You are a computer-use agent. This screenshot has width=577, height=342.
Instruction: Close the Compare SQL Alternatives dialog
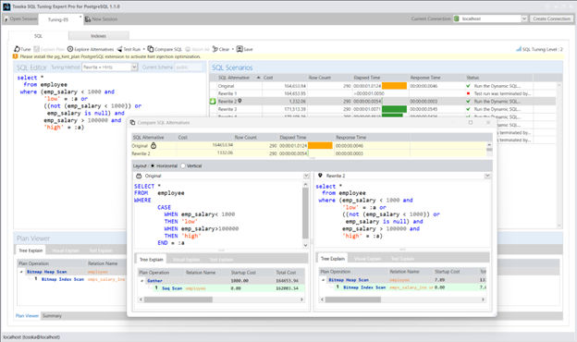coord(488,122)
